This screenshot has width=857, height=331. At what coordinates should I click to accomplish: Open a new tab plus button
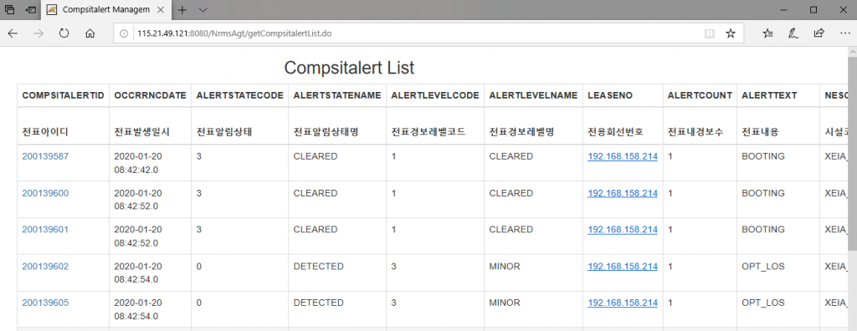[182, 10]
